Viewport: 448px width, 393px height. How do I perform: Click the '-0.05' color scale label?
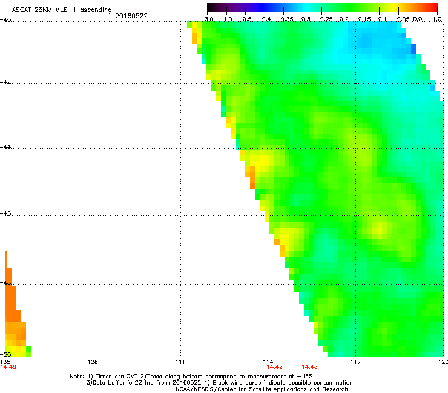pyautogui.click(x=401, y=19)
